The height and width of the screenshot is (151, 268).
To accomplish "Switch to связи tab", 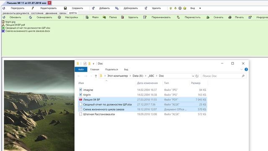I will tap(63, 13).
